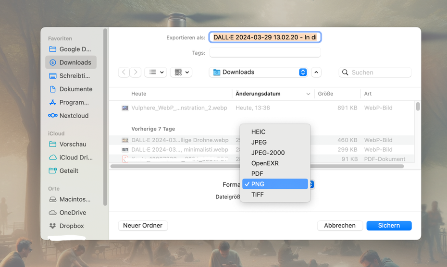447x267 pixels.
Task: Click the forward navigation arrow
Action: pos(136,72)
